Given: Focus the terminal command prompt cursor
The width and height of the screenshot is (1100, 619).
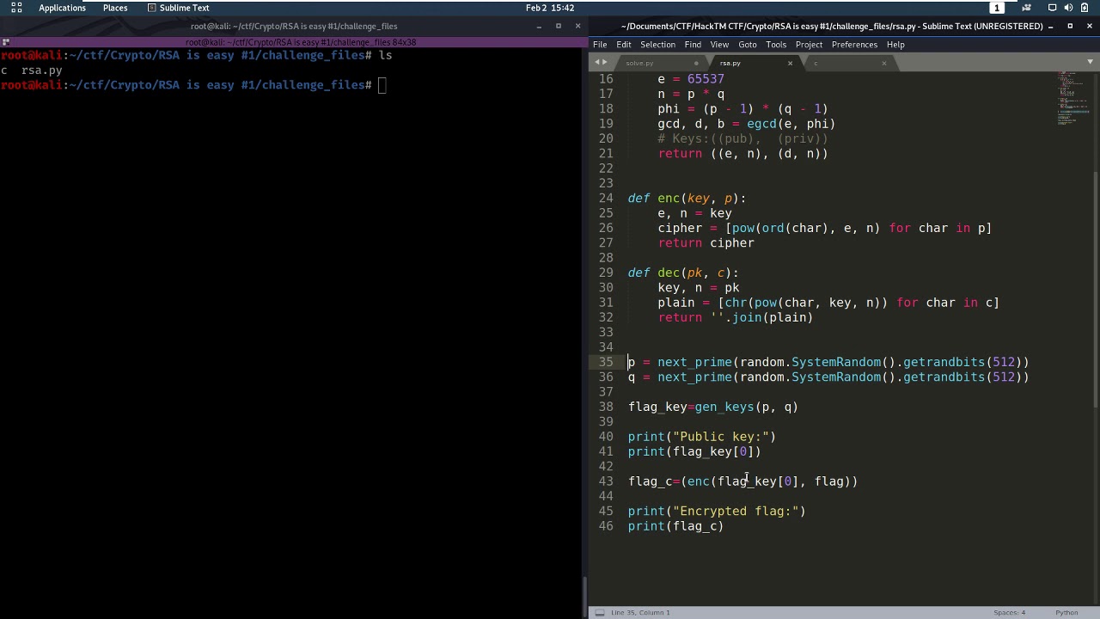Looking at the screenshot, I should click(x=383, y=85).
